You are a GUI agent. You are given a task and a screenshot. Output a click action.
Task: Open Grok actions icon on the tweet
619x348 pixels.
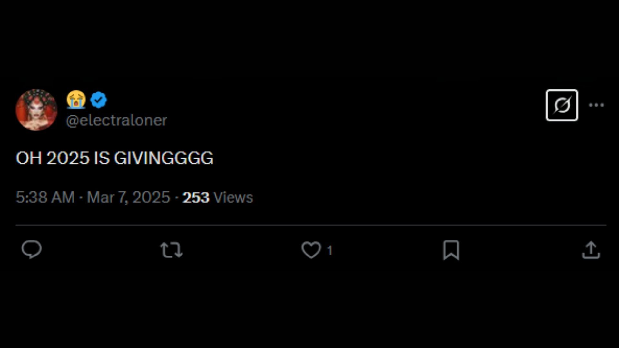tap(562, 105)
